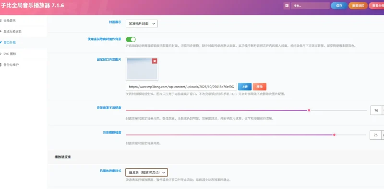Screen dimensions: 384x189
Task: Click the 播放进度条 section heading
Action: click(63, 157)
